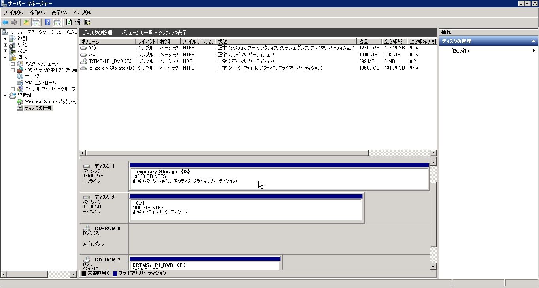This screenshot has height=288, width=539.
Task: Click the 役割 icon in the tree
Action: pyautogui.click(x=13, y=38)
